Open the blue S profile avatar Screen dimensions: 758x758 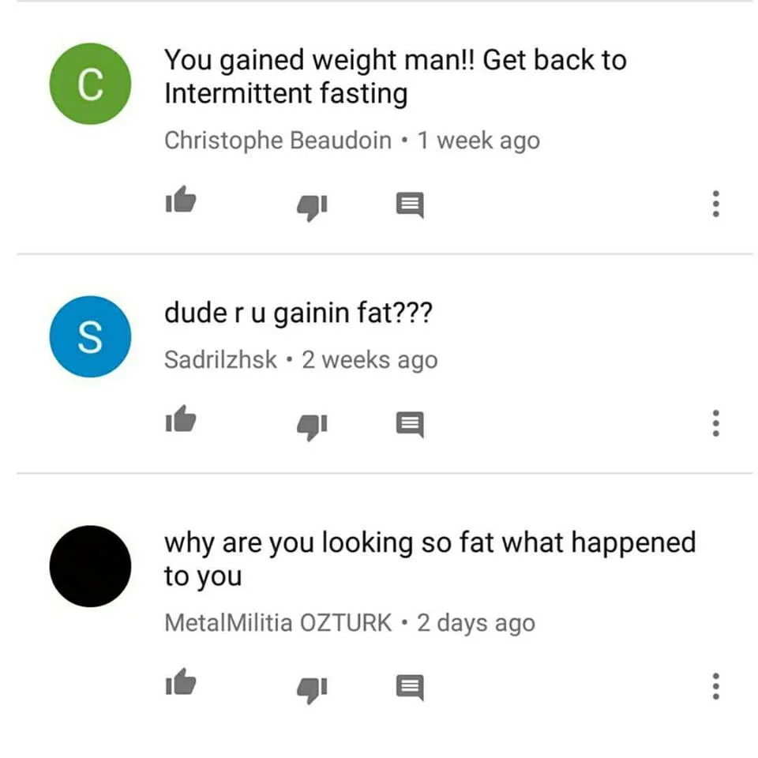90,336
